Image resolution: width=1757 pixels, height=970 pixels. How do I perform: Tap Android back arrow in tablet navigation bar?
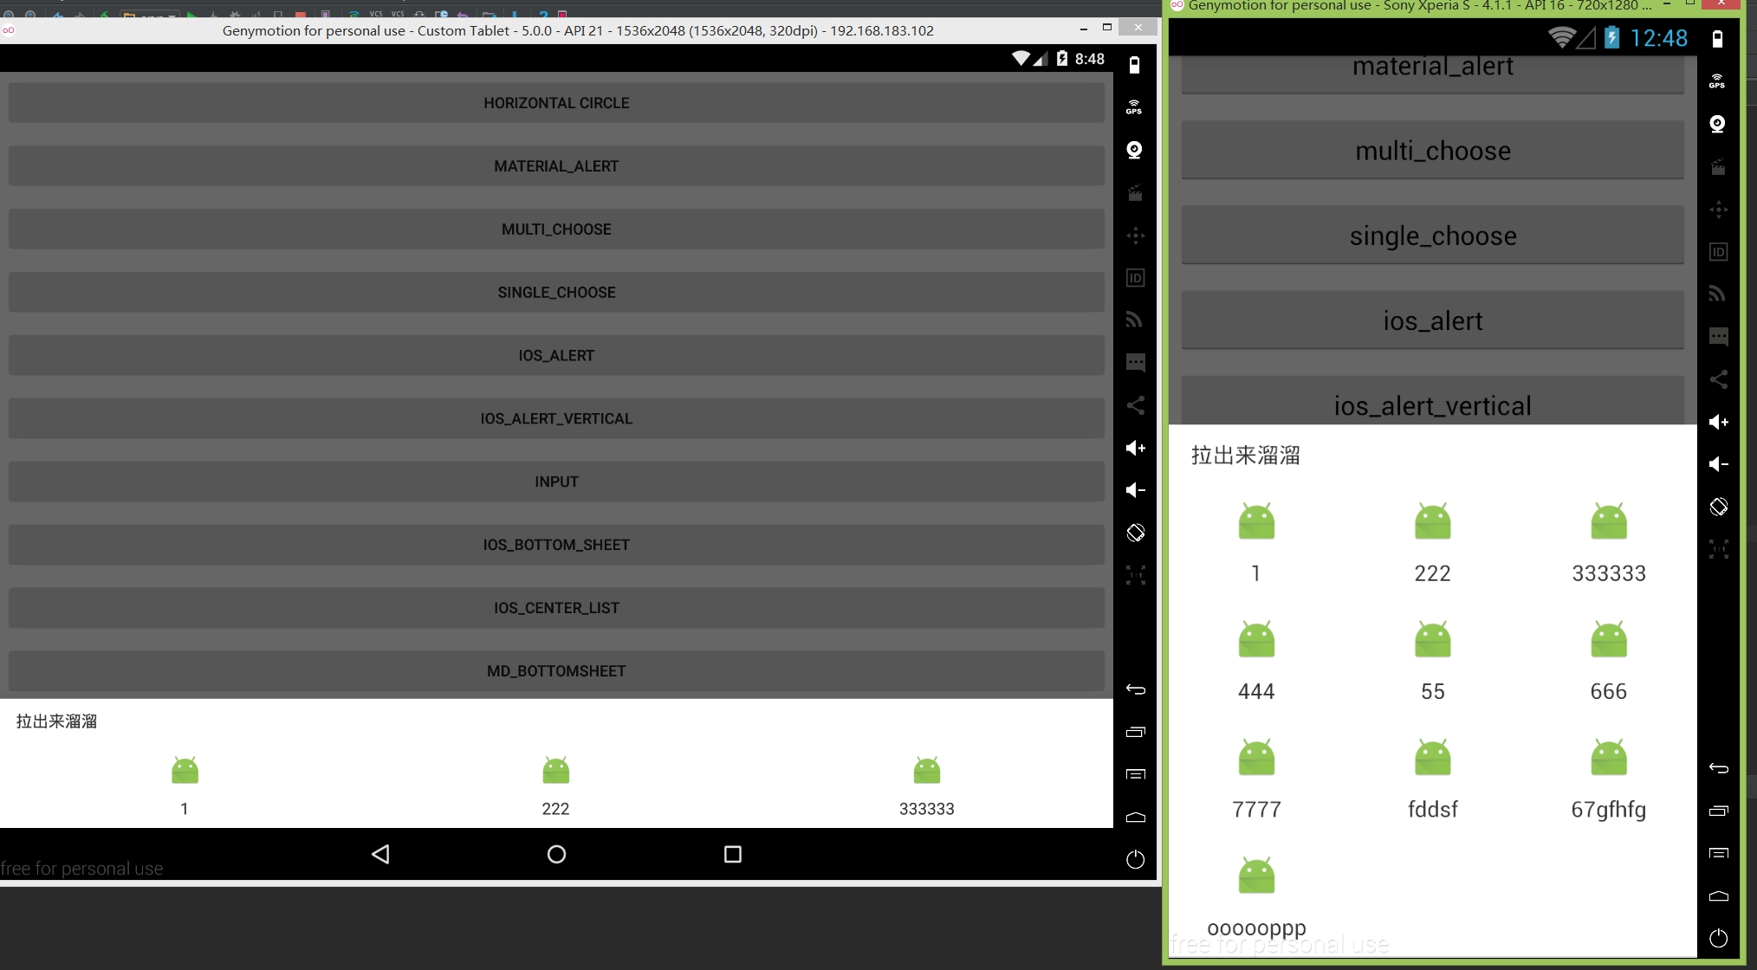tap(380, 854)
